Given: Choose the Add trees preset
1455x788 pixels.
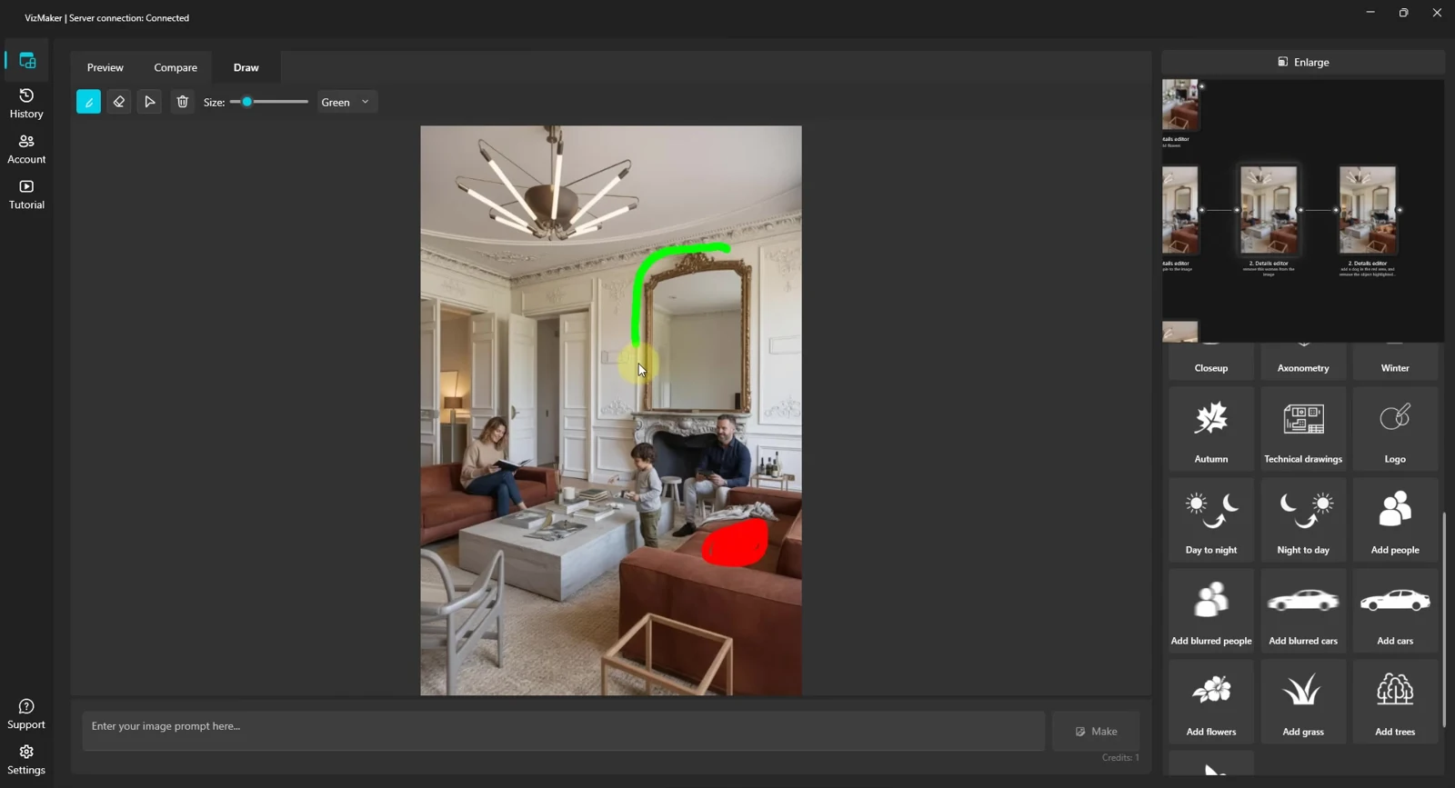Looking at the screenshot, I should (x=1395, y=701).
